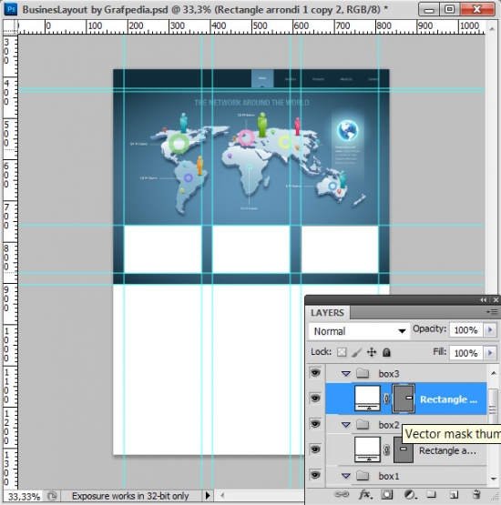Open the Opacity slider arrow
Viewport: 501px width, 505px height.
pyautogui.click(x=490, y=329)
